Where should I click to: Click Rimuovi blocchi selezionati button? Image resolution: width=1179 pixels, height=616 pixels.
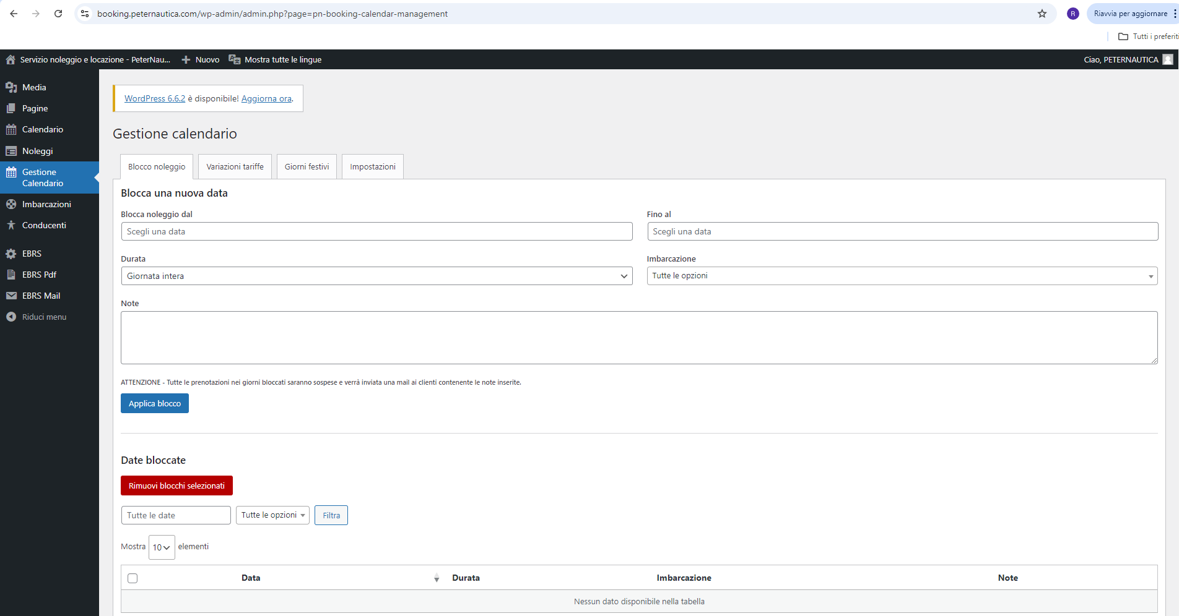[x=176, y=486]
